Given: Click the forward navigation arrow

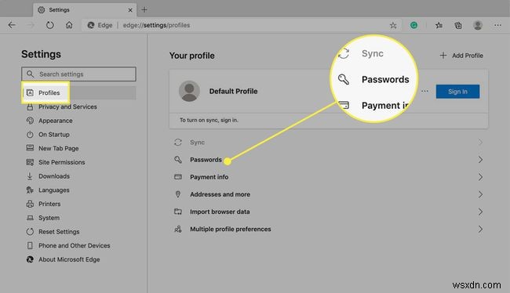Looking at the screenshot, I should (x=31, y=25).
